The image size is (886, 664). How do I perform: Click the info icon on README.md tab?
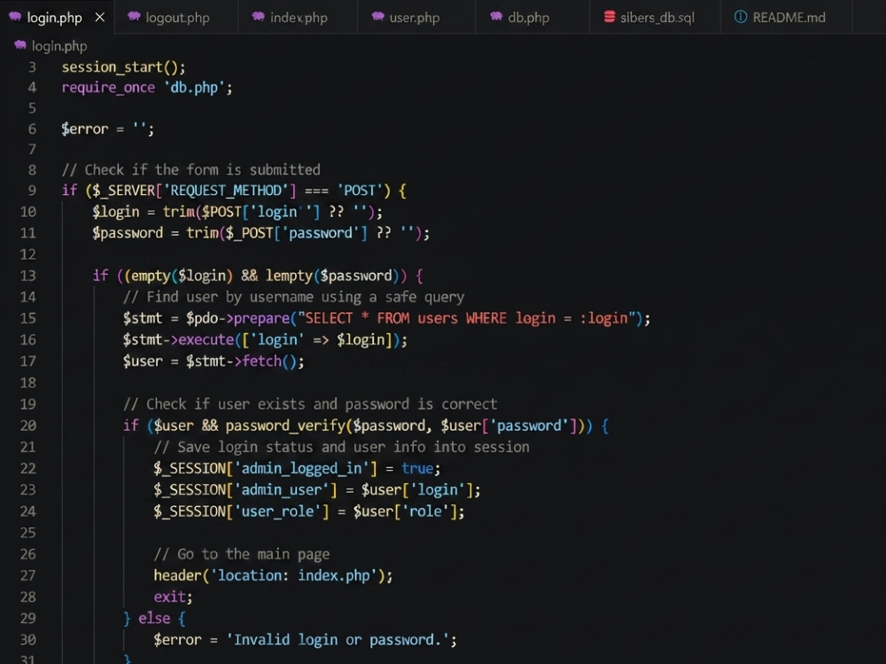point(740,17)
